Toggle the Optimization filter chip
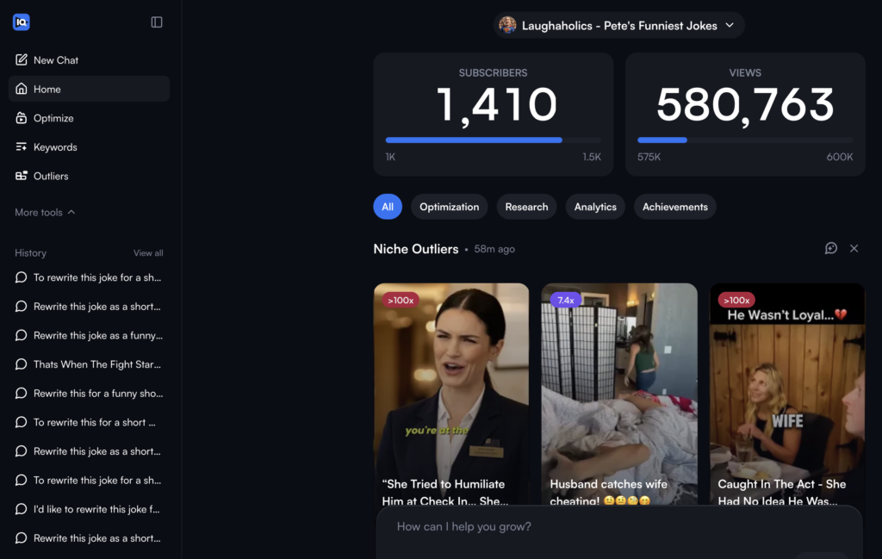Viewport: 882px width, 559px height. [449, 207]
